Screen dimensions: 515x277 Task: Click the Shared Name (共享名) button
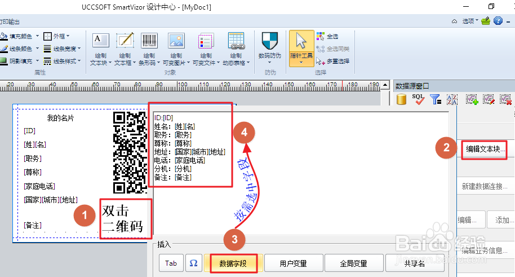415,263
